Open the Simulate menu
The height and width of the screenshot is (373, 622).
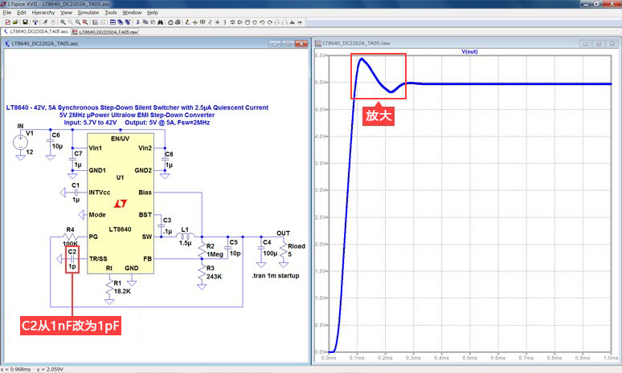click(x=88, y=12)
